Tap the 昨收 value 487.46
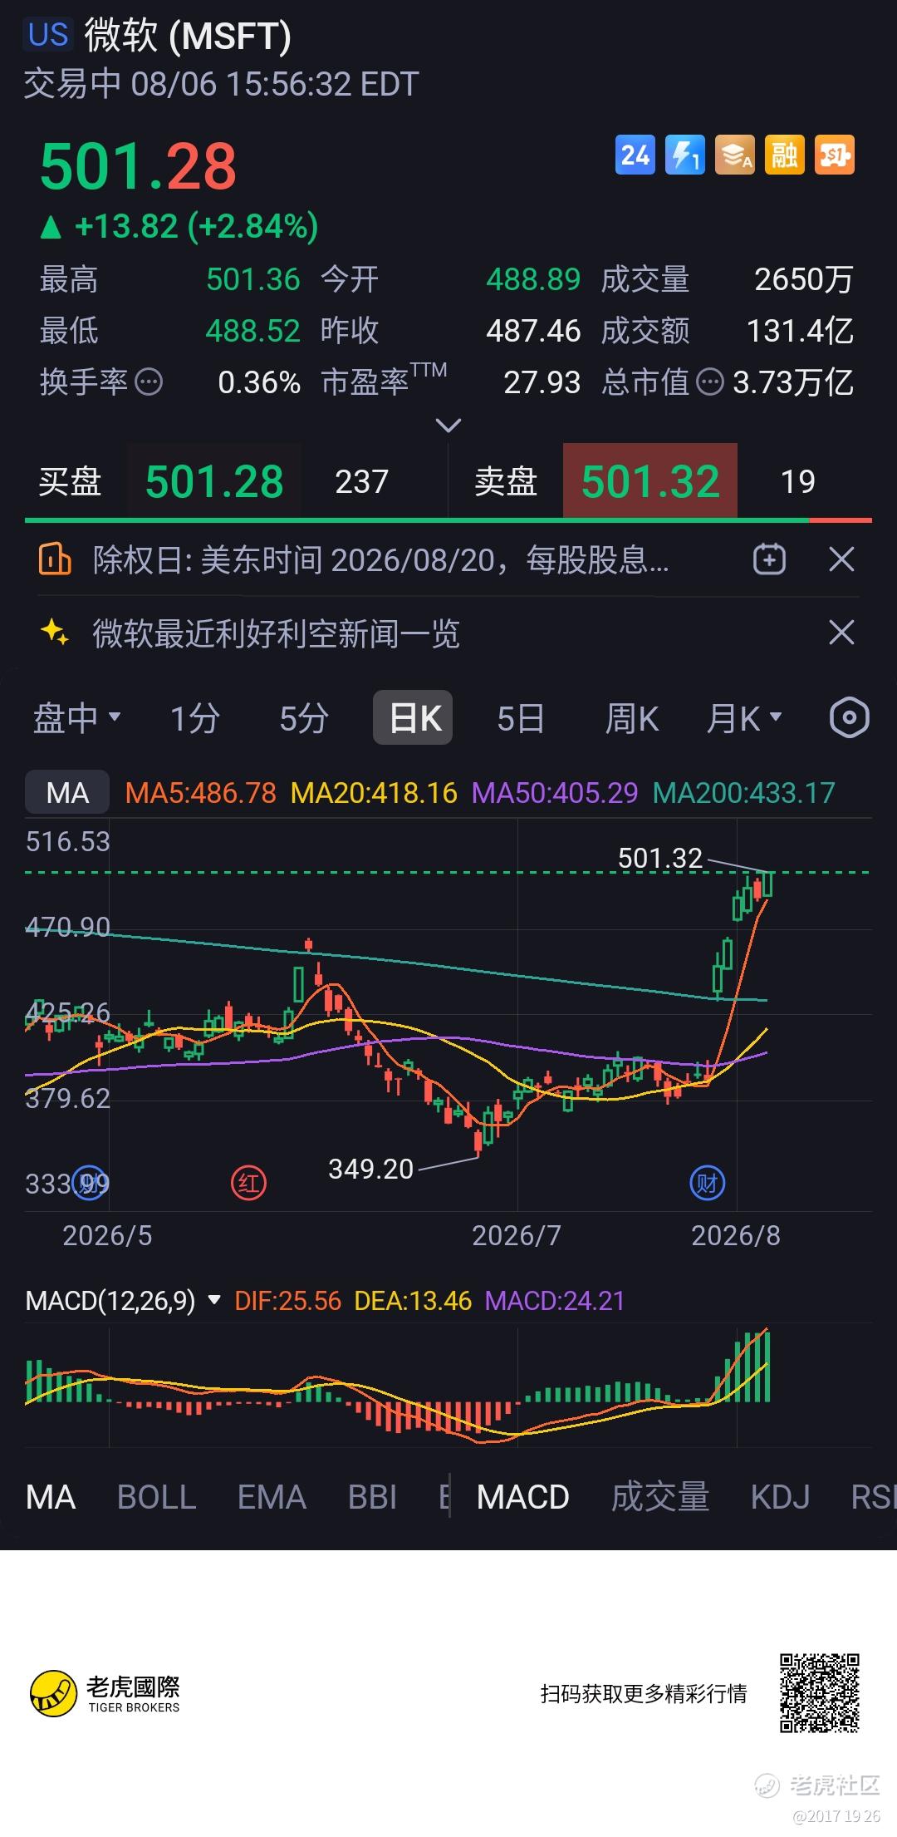The width and height of the screenshot is (897, 1837). (x=533, y=331)
